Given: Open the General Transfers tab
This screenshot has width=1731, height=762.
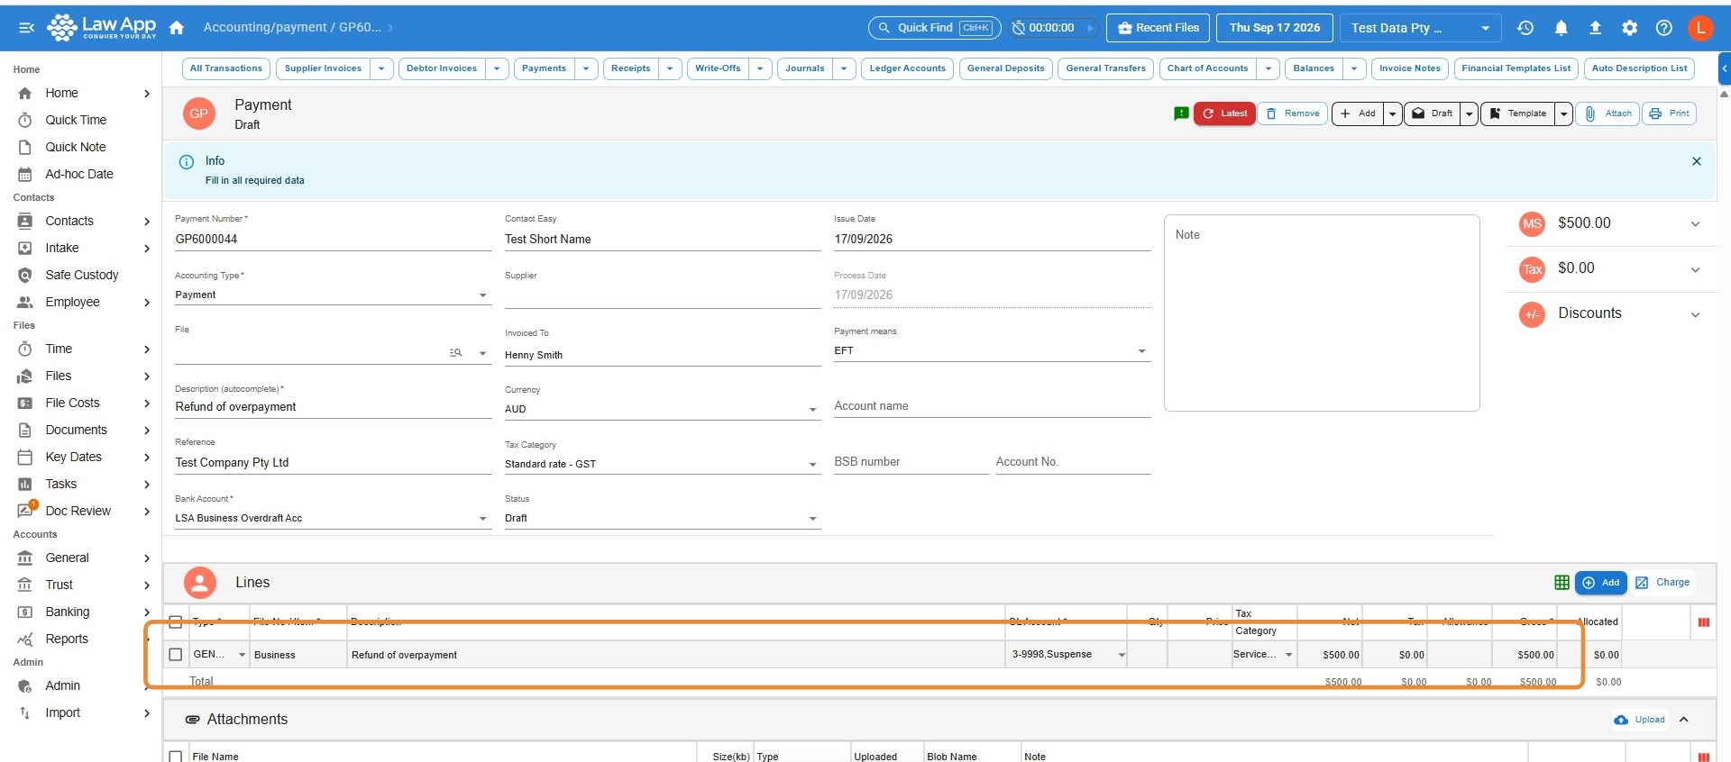Looking at the screenshot, I should coord(1105,68).
